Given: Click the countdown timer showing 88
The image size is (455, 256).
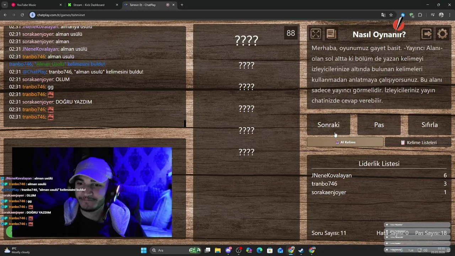Looking at the screenshot, I should pos(291,33).
